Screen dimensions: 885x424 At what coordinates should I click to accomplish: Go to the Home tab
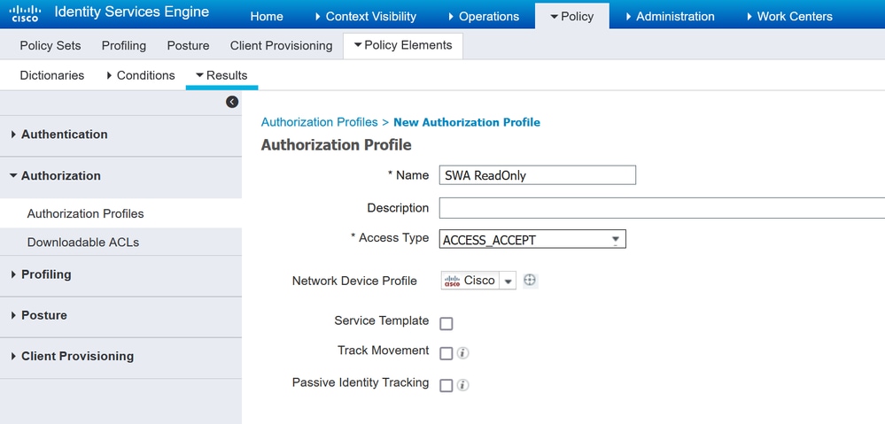tap(267, 16)
